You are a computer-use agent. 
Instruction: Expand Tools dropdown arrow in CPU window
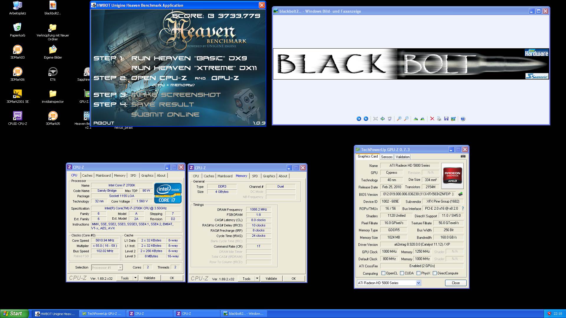(135, 278)
